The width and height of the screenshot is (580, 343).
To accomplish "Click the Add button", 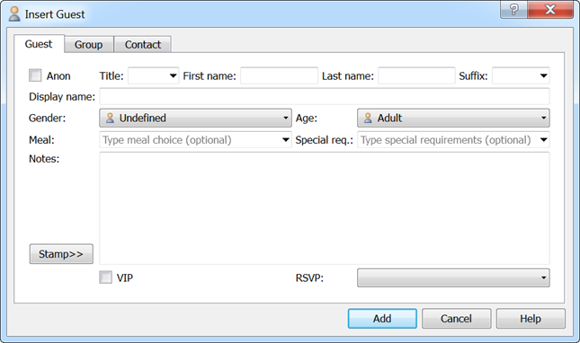I will coord(382,318).
